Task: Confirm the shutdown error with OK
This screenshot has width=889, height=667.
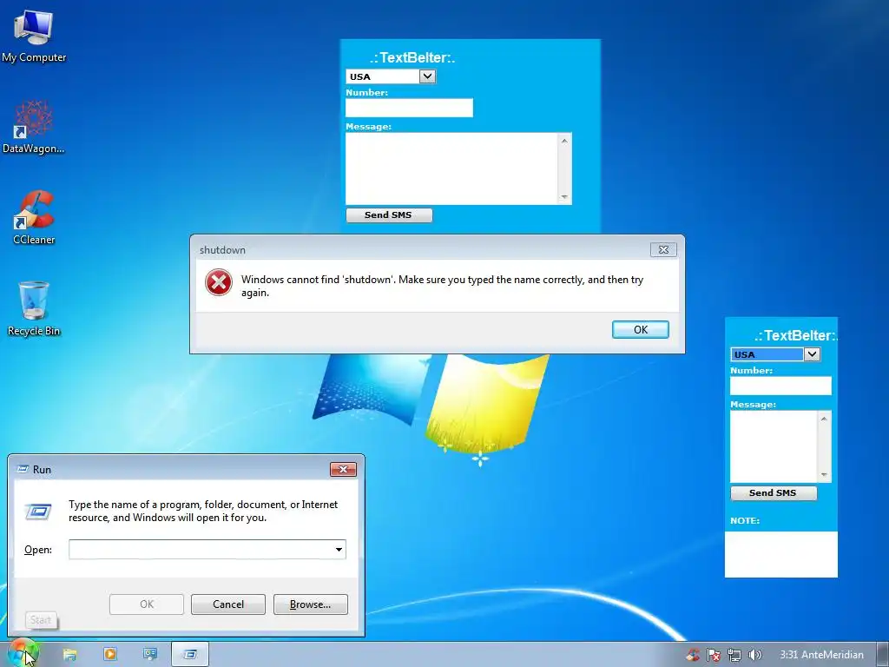Action: point(640,329)
